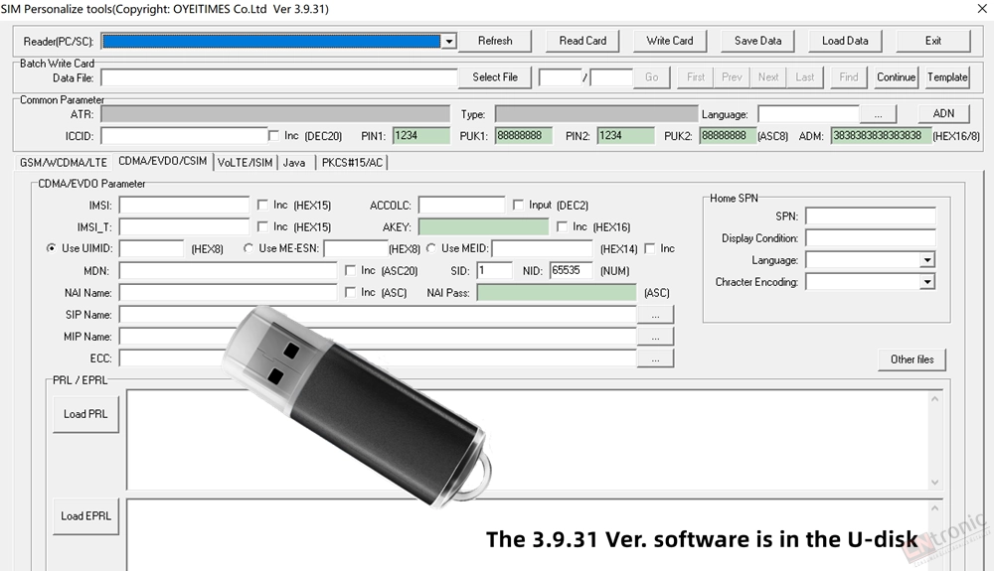Image resolution: width=994 pixels, height=571 pixels.
Task: Switch to the GSM/WCDMA/LTE tab
Action: coord(64,163)
